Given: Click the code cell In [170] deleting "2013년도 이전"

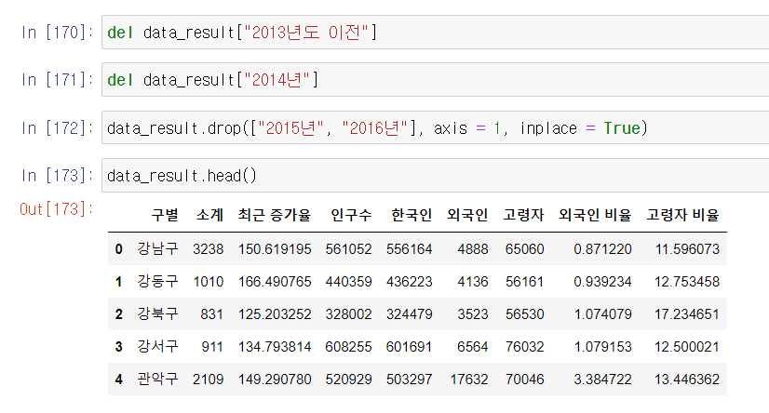Looking at the screenshot, I should [x=435, y=33].
